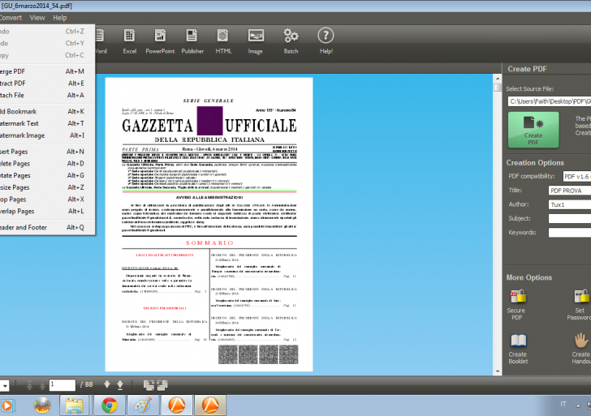Screen dimensions: 591x416
Task: Click the Title field containing PDF PROVA
Action: click(x=569, y=191)
